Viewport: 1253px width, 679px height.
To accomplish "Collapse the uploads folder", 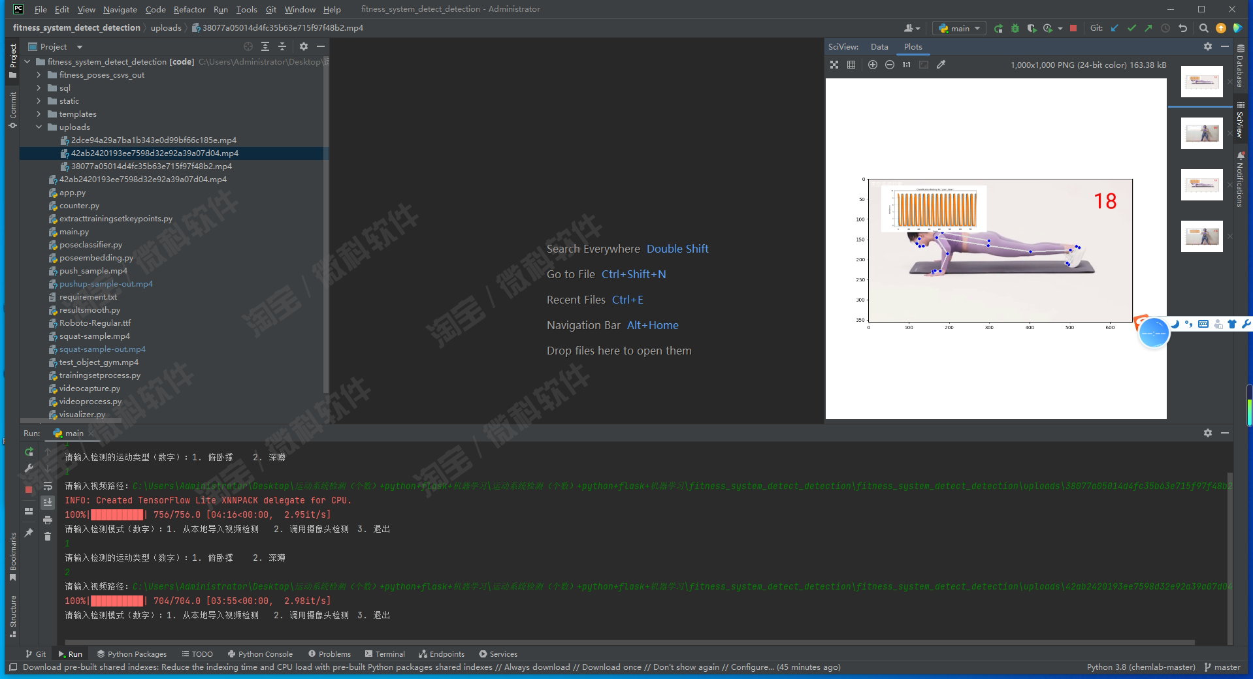I will tap(39, 127).
